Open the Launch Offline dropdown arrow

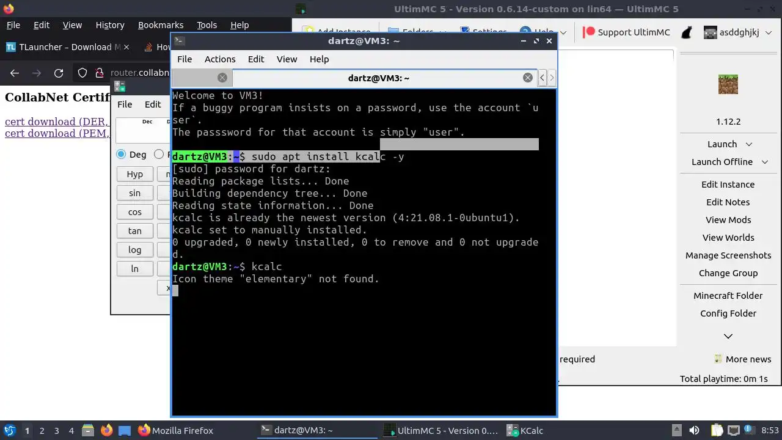(765, 162)
